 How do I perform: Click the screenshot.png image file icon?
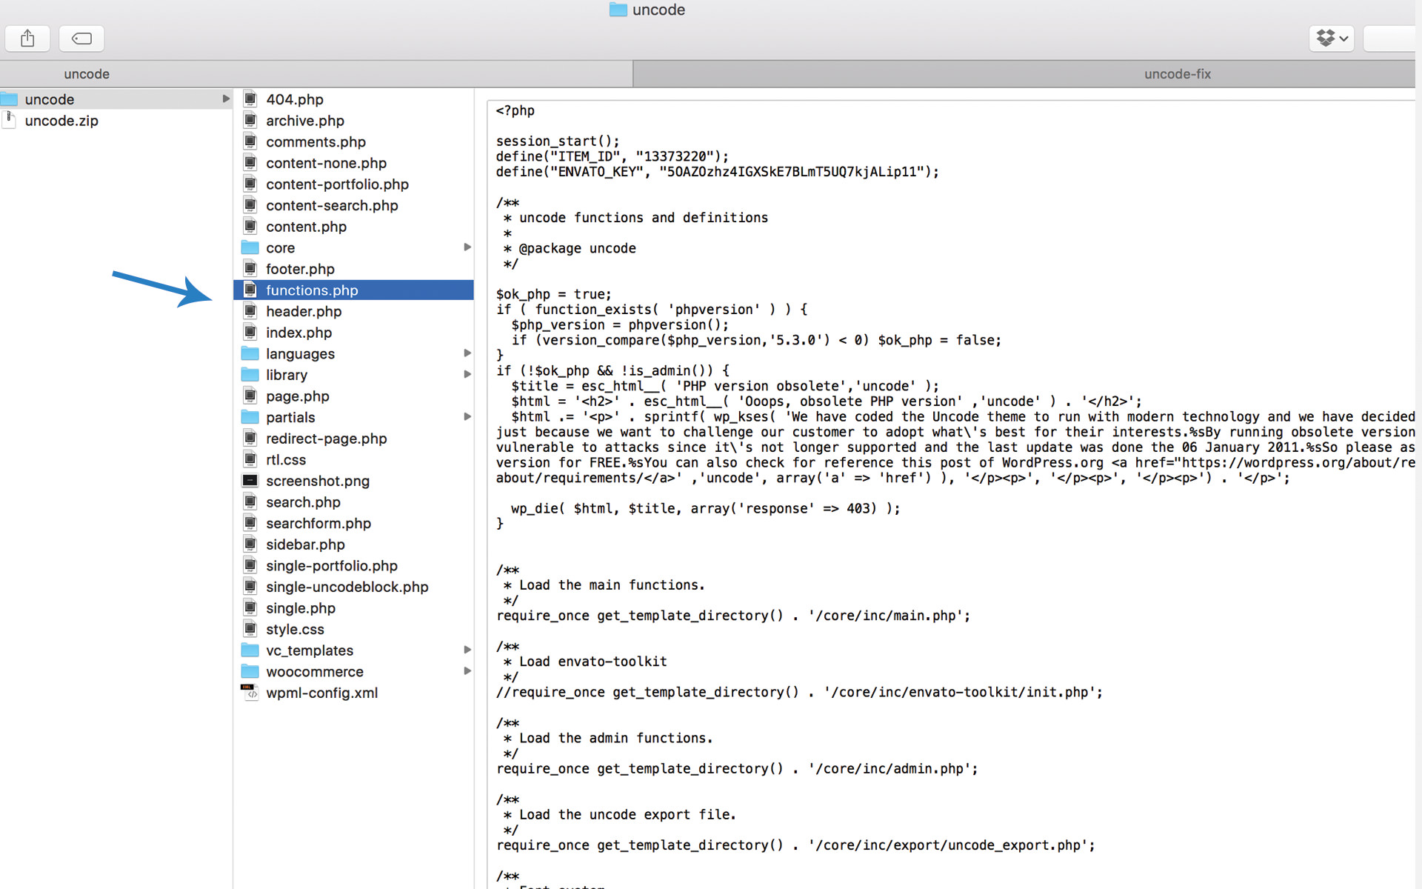tap(250, 481)
